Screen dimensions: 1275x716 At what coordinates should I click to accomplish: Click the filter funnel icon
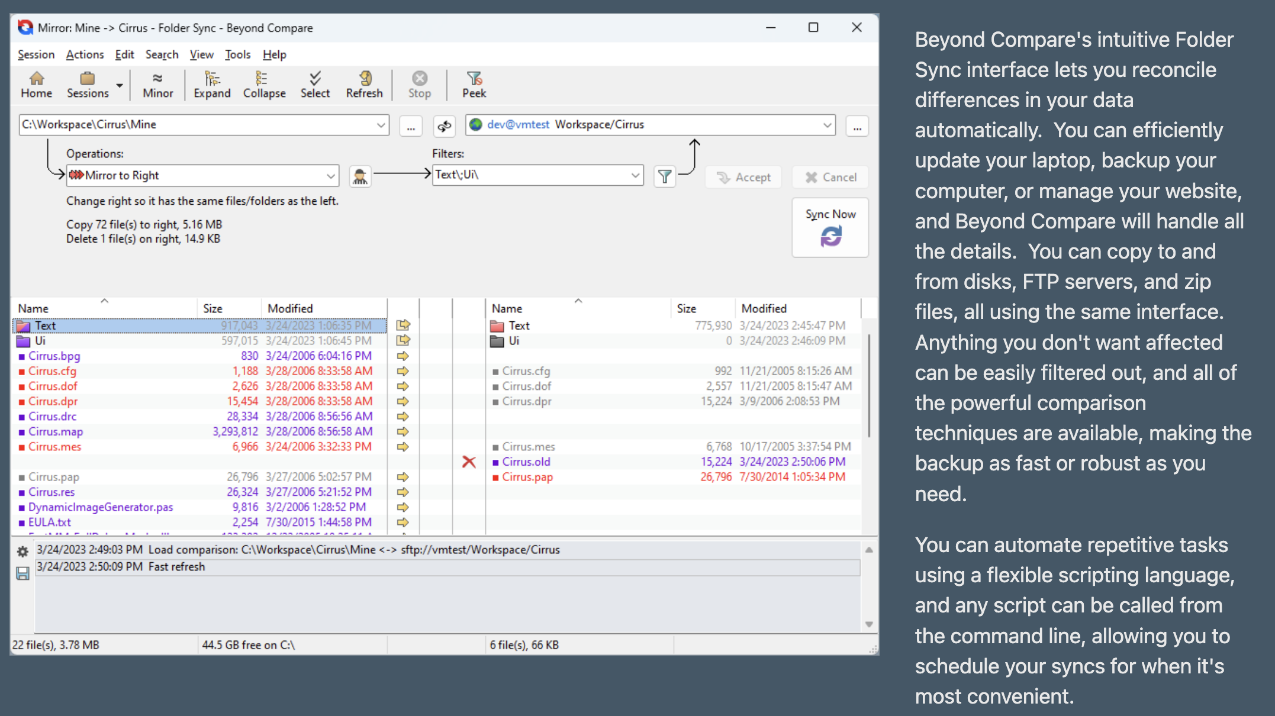point(665,176)
